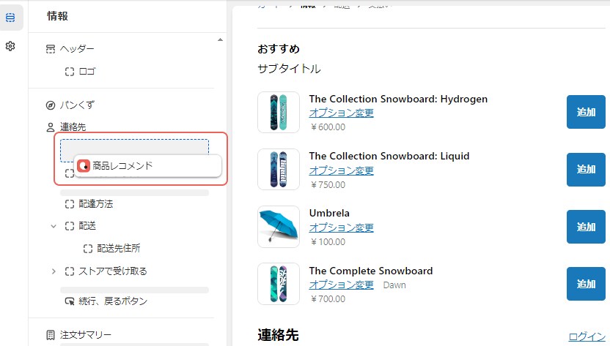The width and height of the screenshot is (610, 346).
Task: Click the 商品レコメンド app icon
Action: (84, 166)
